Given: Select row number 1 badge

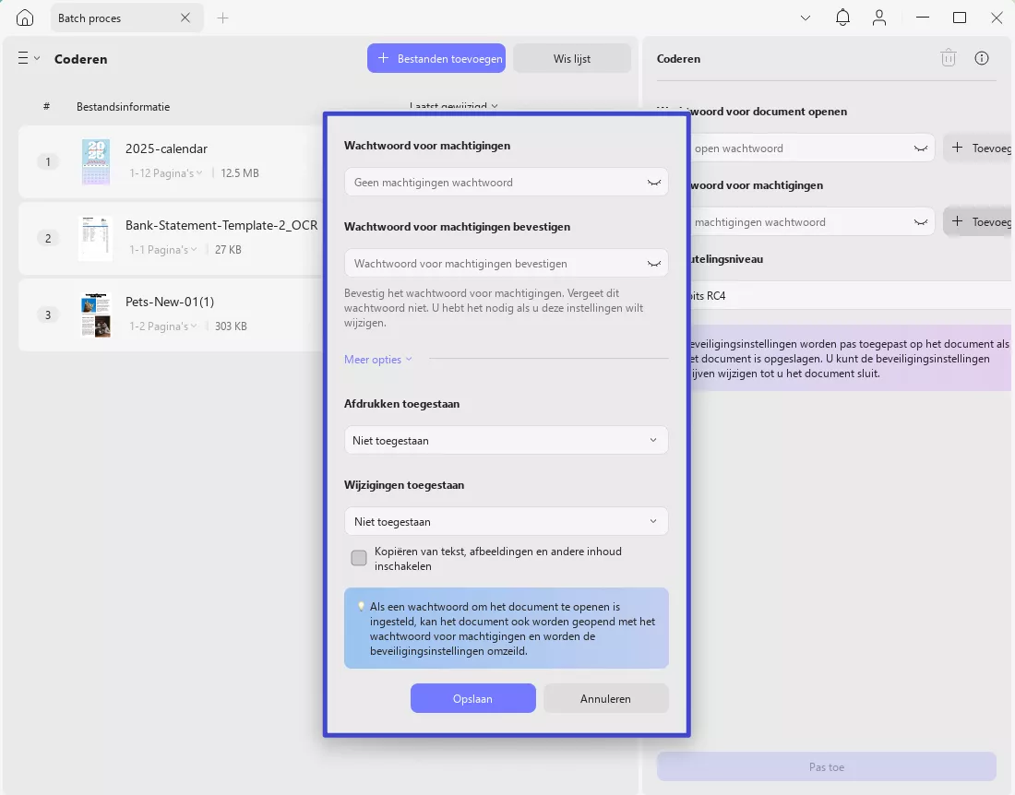Looking at the screenshot, I should [47, 161].
